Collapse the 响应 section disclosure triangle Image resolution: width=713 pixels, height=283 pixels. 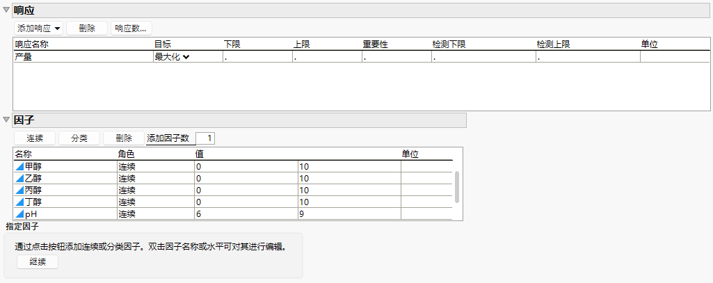6,10
